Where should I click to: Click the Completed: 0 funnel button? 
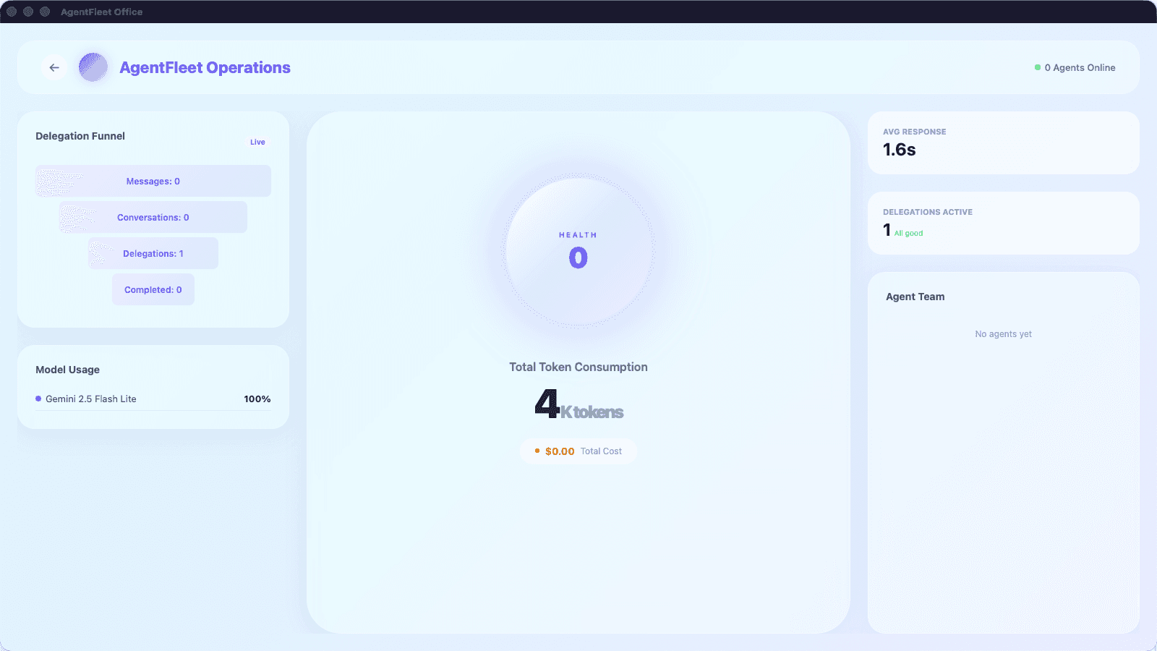153,289
